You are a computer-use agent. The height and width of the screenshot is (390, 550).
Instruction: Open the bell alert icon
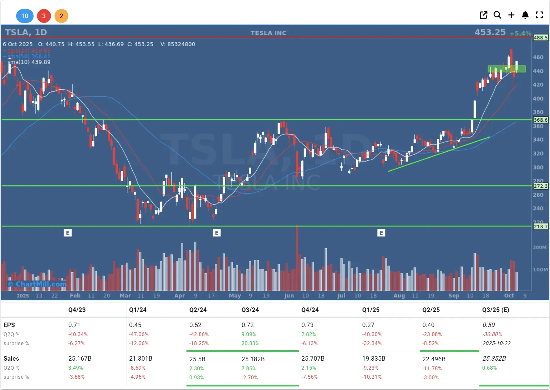click(525, 15)
